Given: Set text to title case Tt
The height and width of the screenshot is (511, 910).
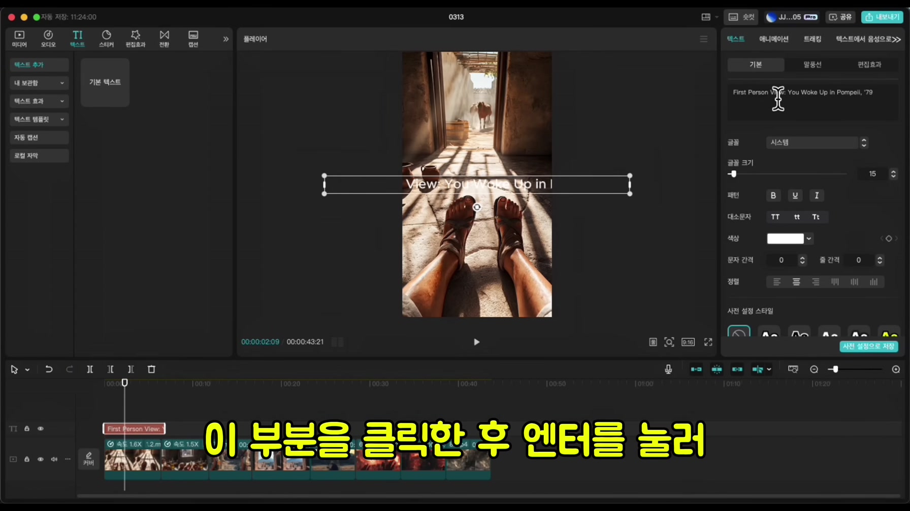Looking at the screenshot, I should tap(816, 217).
